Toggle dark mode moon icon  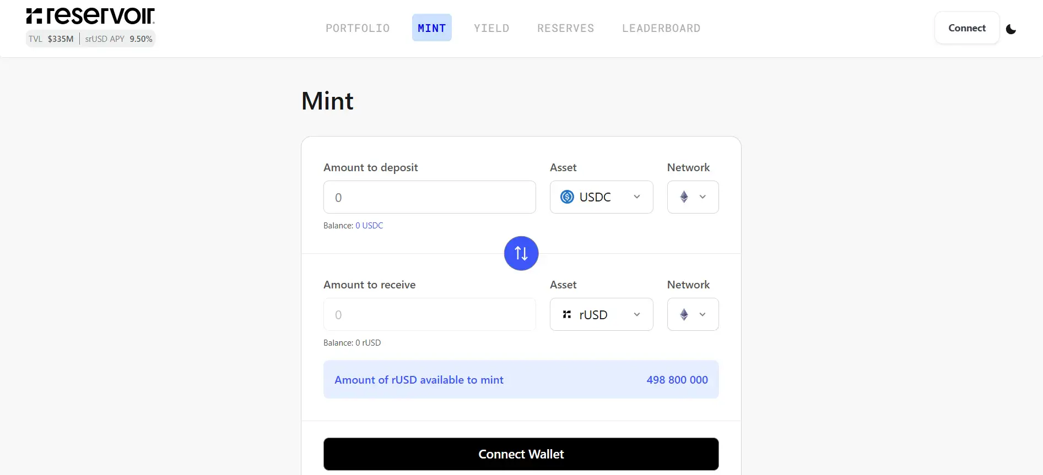coord(1011,29)
